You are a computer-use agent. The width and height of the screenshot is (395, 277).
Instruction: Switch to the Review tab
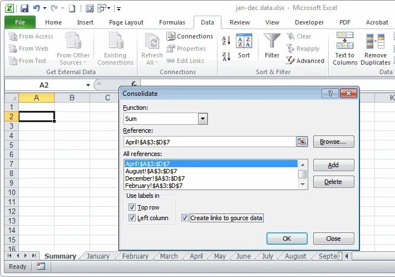pos(240,22)
